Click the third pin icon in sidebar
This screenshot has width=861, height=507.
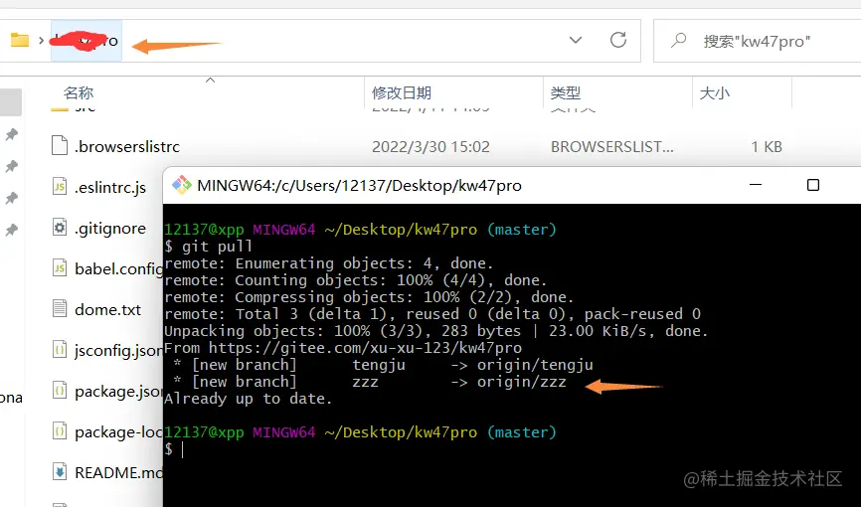tap(12, 198)
